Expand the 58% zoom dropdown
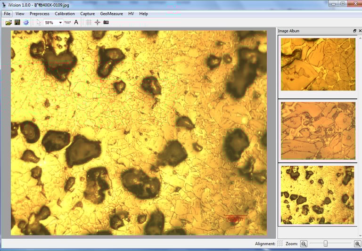362x251 pixels. [x=60, y=23]
